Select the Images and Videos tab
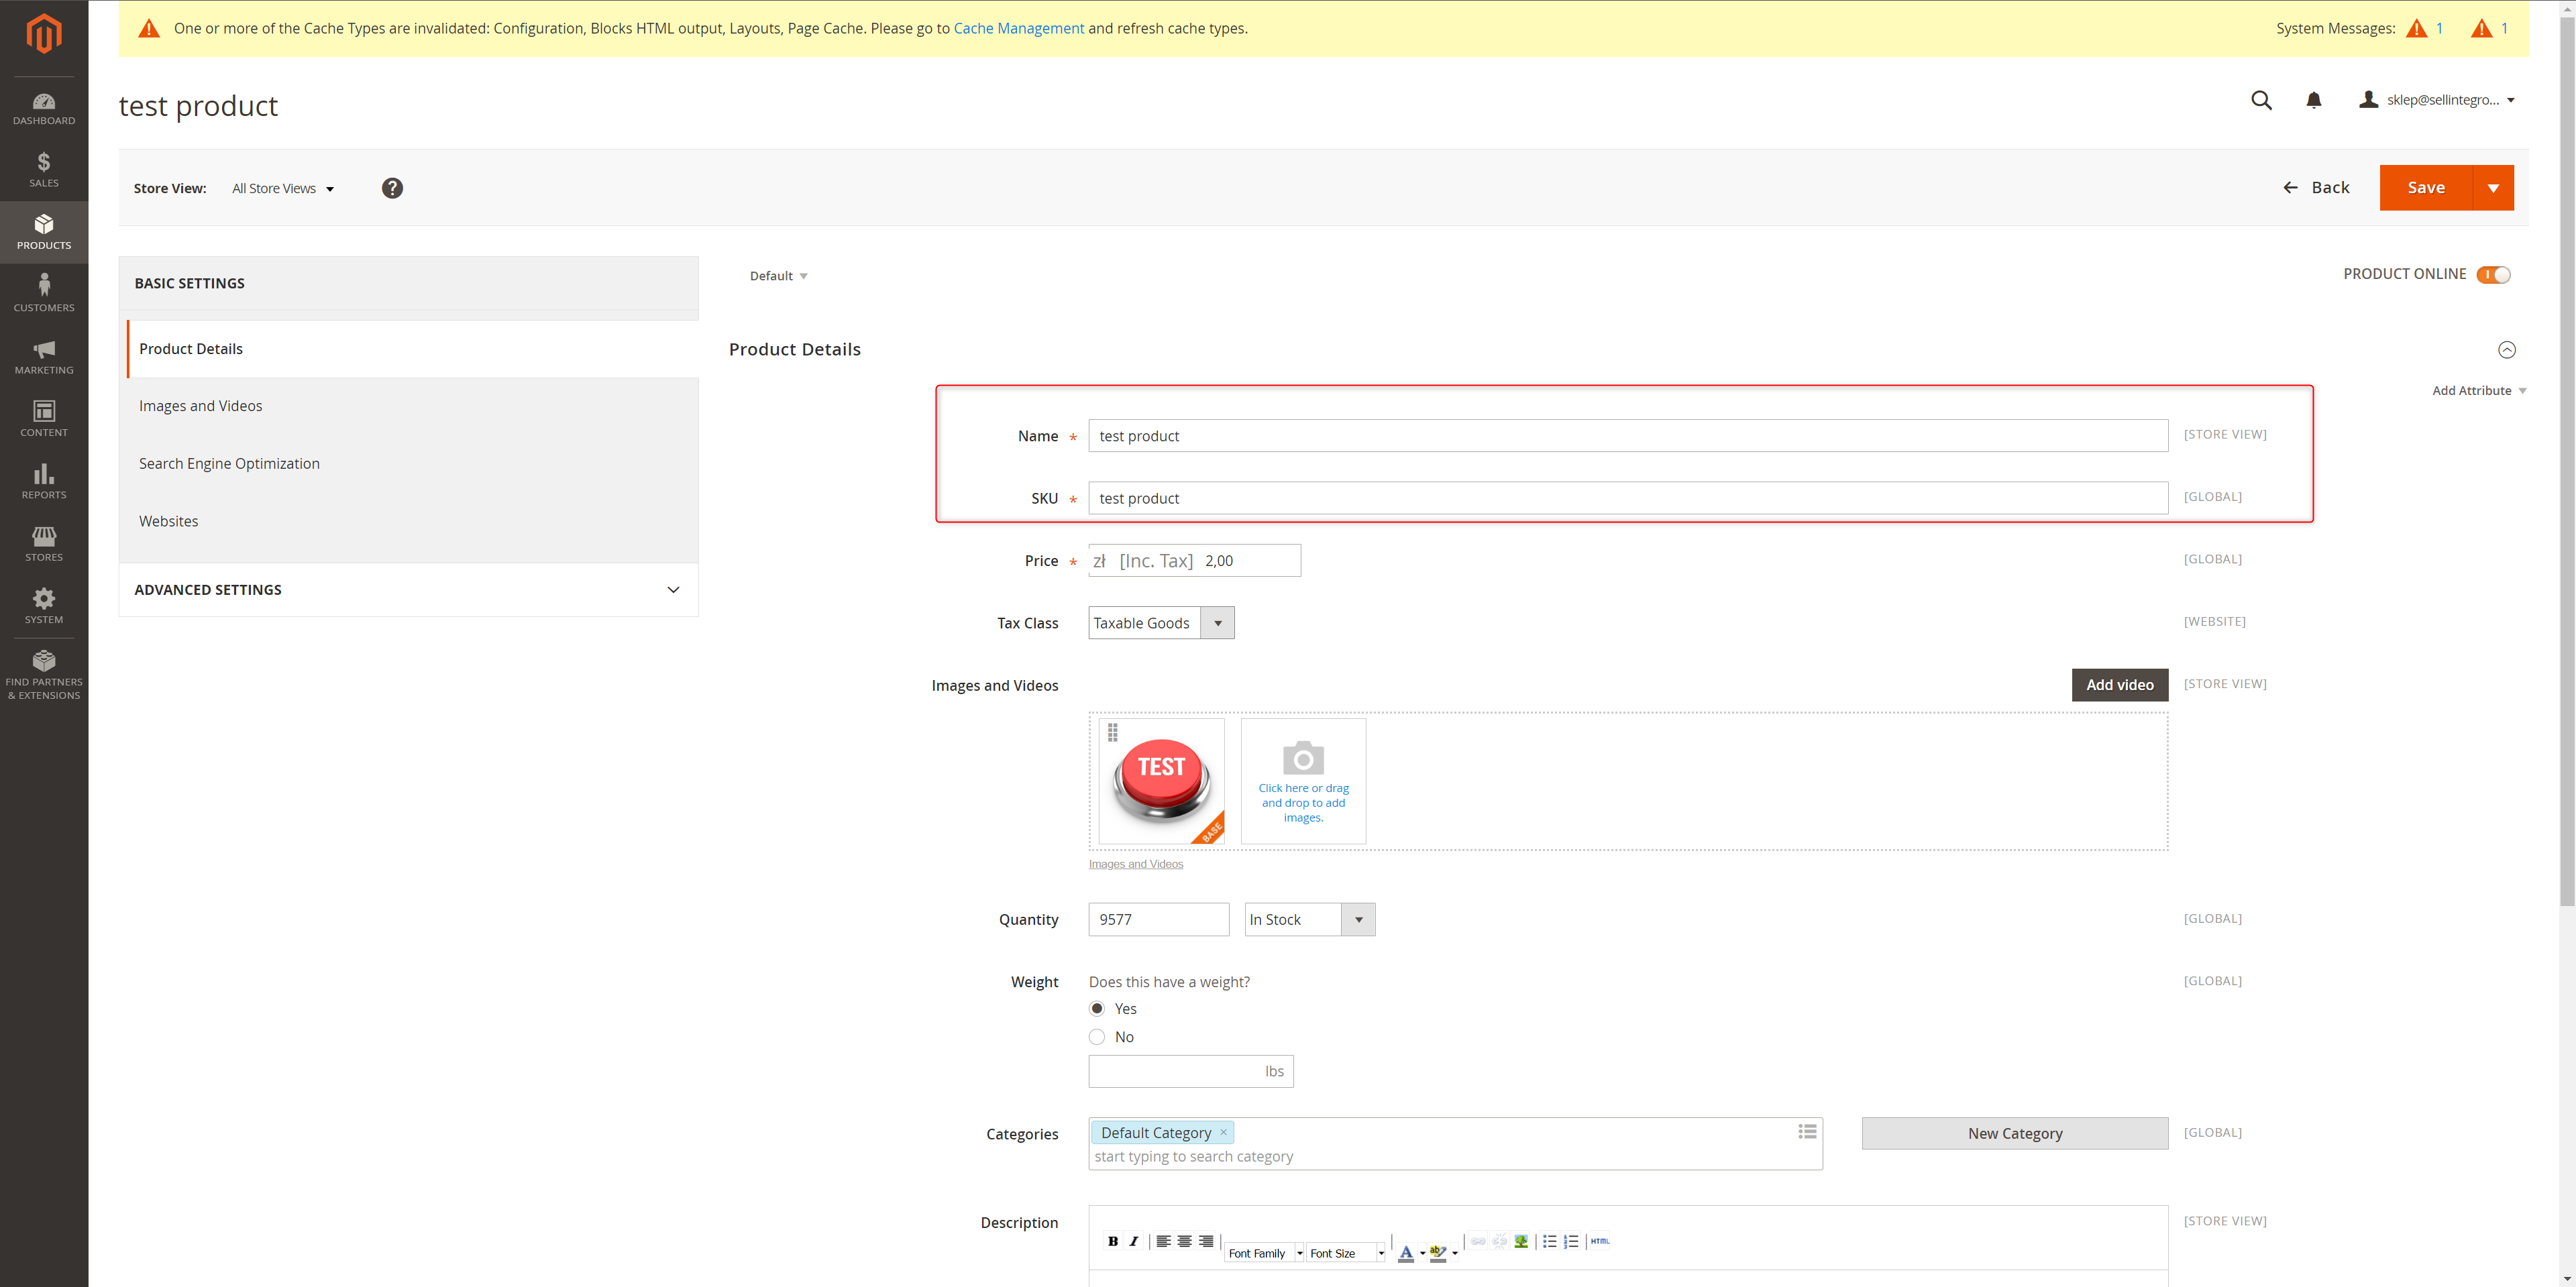 [x=412, y=406]
